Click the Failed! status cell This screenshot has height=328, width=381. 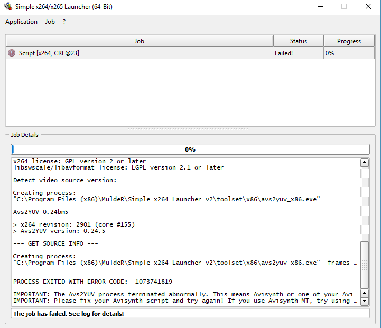coord(298,53)
